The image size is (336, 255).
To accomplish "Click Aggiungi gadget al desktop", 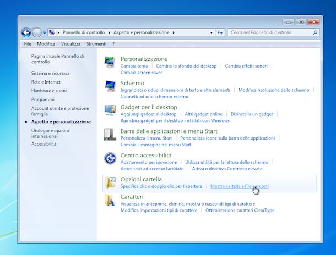I will 148,114.
